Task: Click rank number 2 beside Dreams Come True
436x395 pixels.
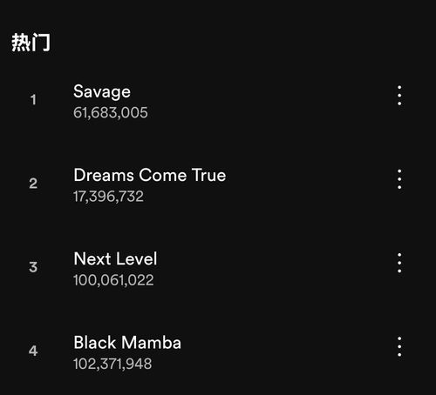Action: coord(33,184)
